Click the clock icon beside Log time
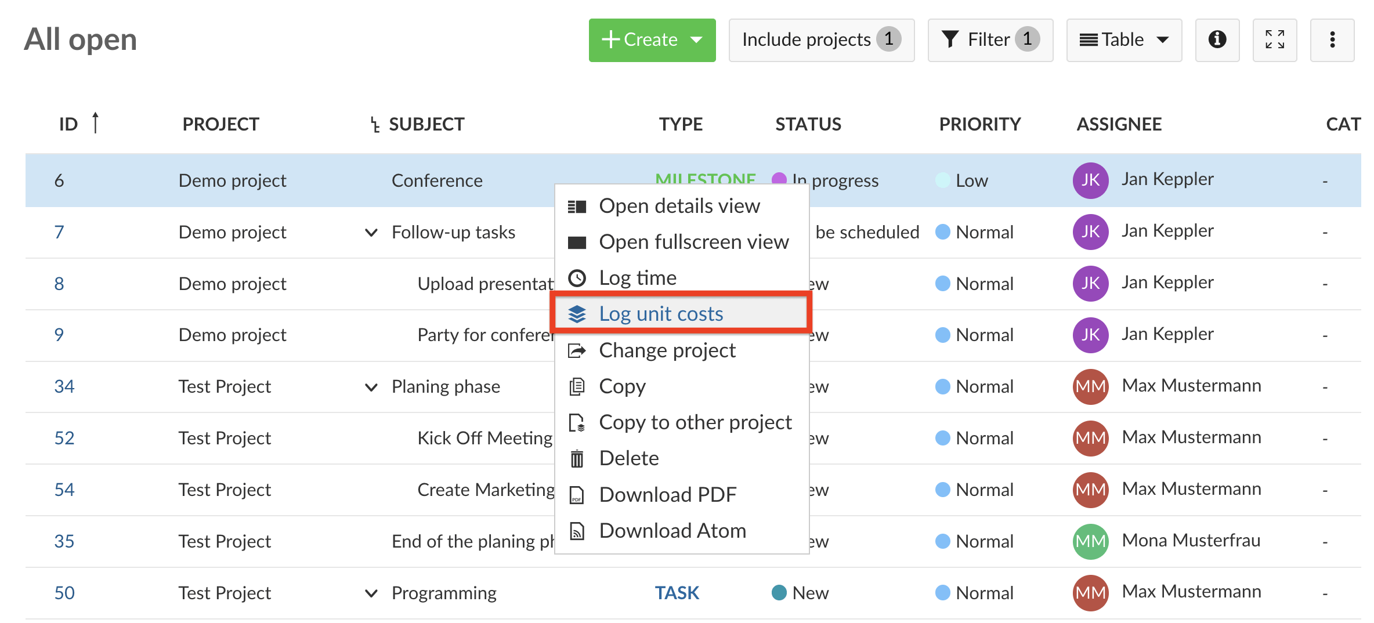Viewport: 1374px width, 623px height. pos(577,278)
